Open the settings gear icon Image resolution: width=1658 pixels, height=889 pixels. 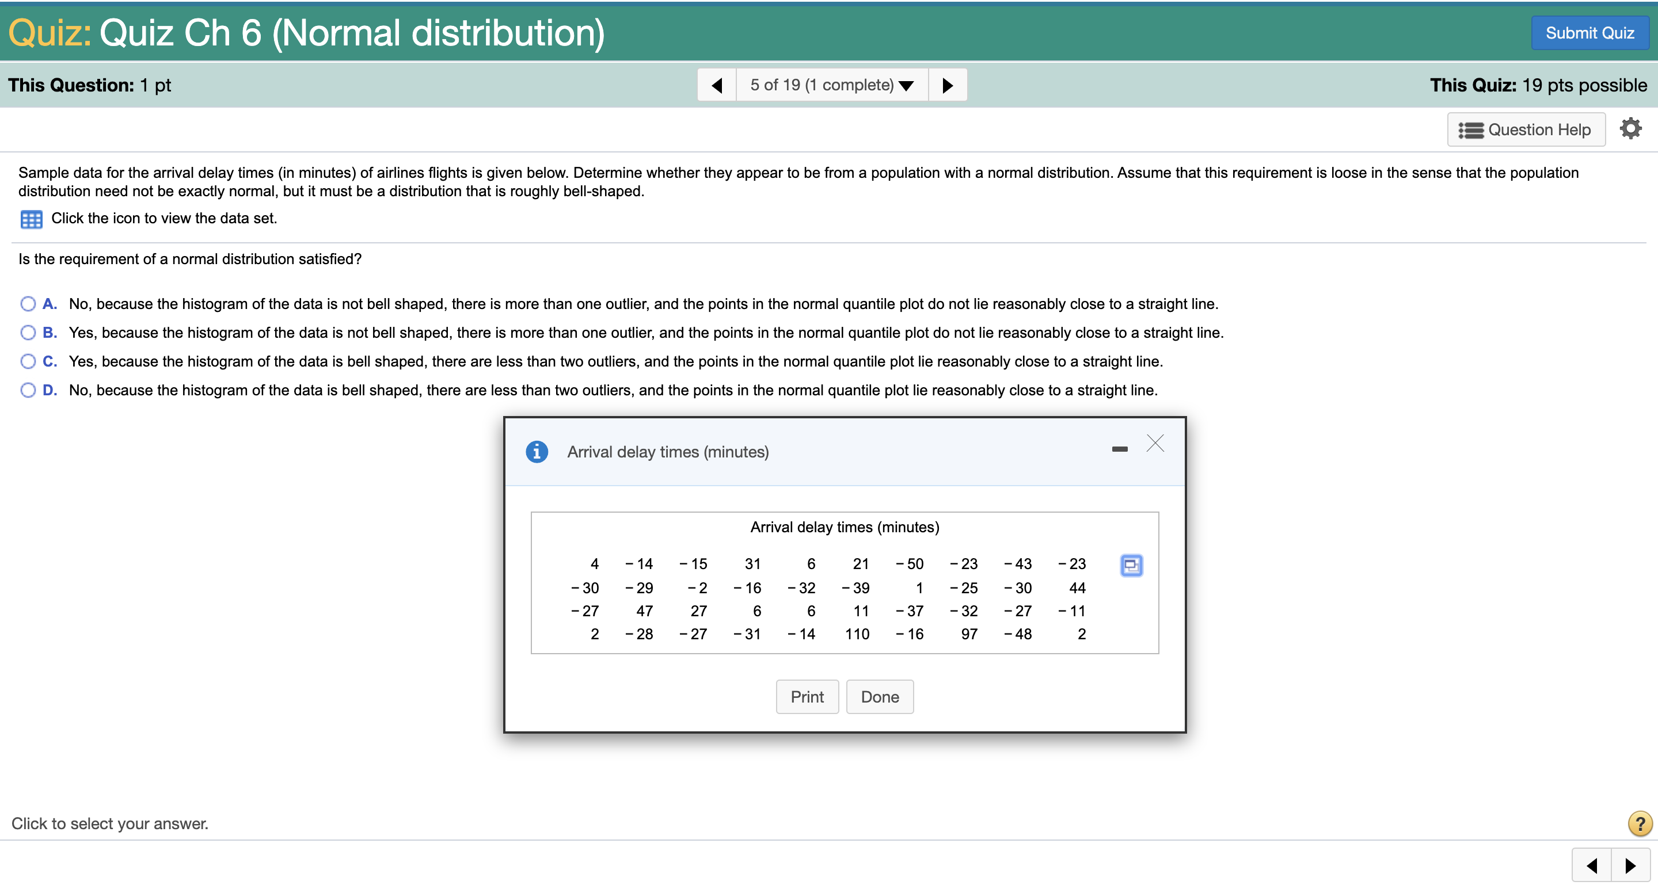tap(1631, 128)
